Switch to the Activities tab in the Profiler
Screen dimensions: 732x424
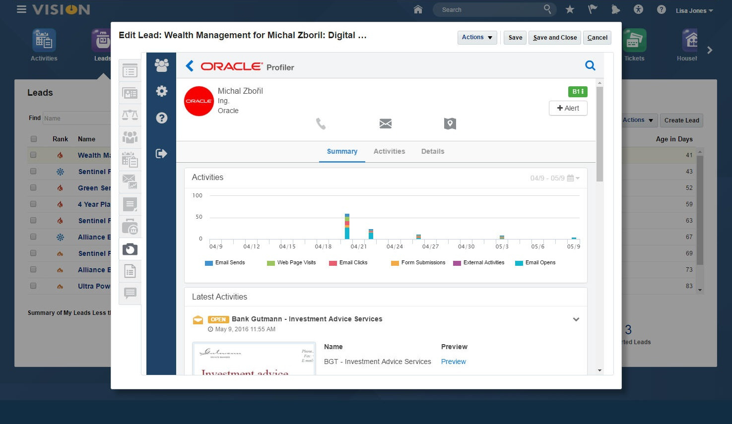pyautogui.click(x=389, y=152)
